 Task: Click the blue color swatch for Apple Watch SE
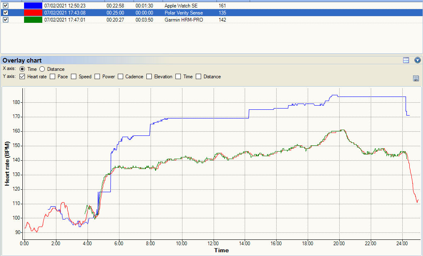pyautogui.click(x=33, y=6)
